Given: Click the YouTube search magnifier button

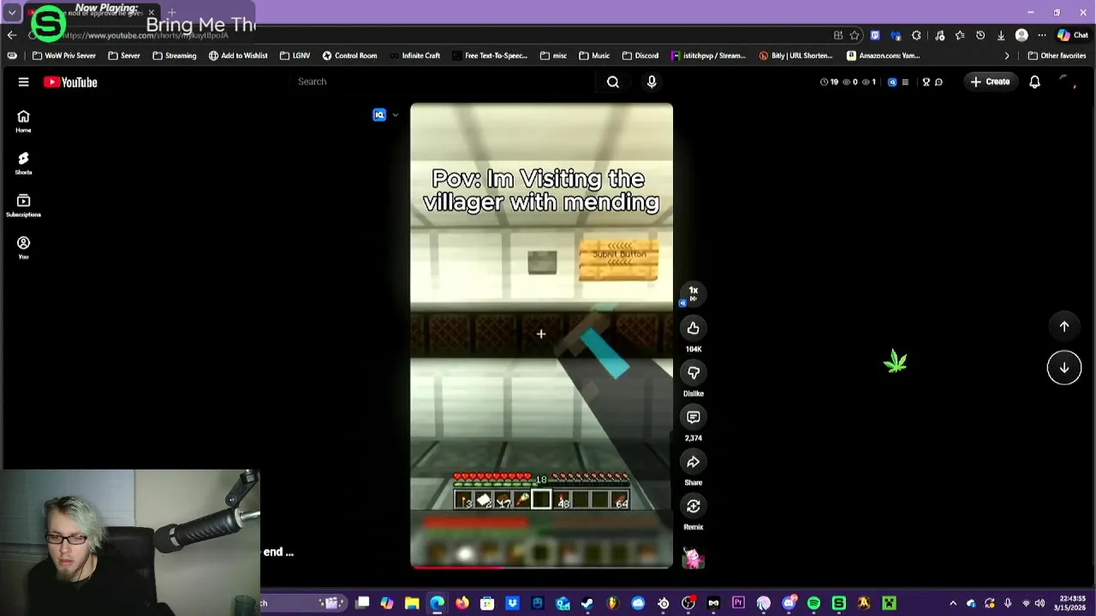Looking at the screenshot, I should 613,82.
